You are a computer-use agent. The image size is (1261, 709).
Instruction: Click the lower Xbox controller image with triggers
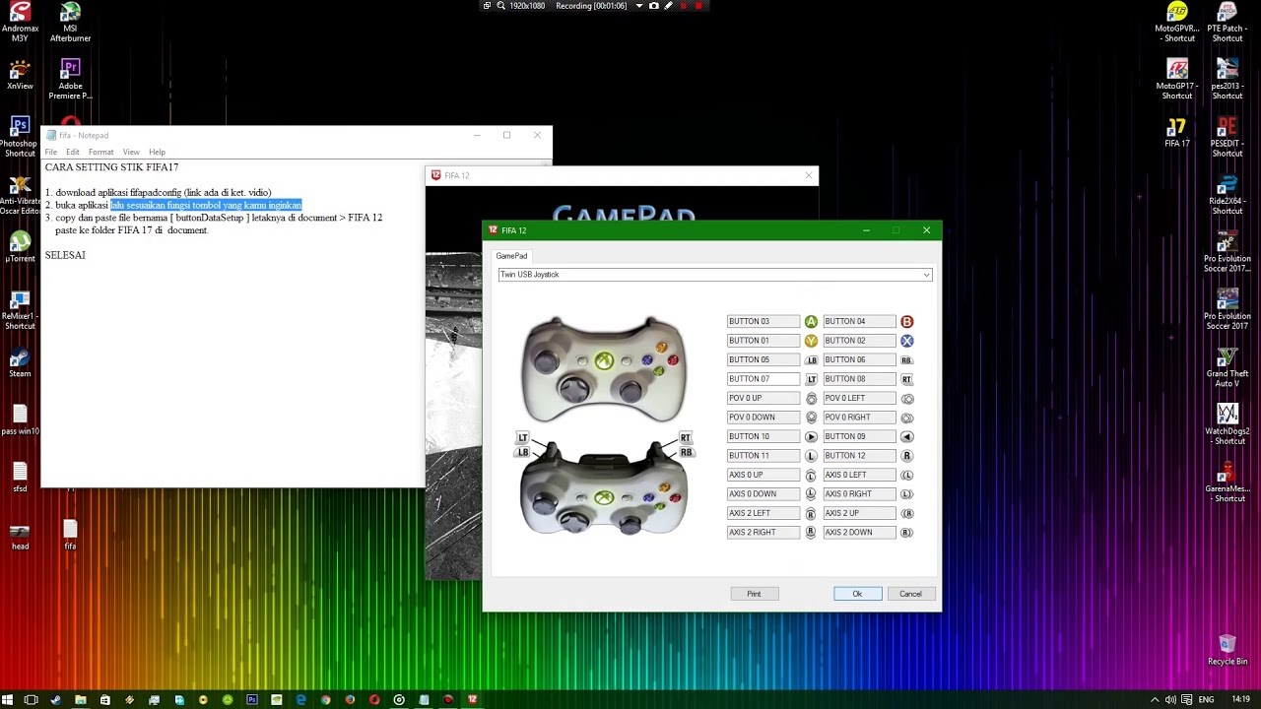604,487
